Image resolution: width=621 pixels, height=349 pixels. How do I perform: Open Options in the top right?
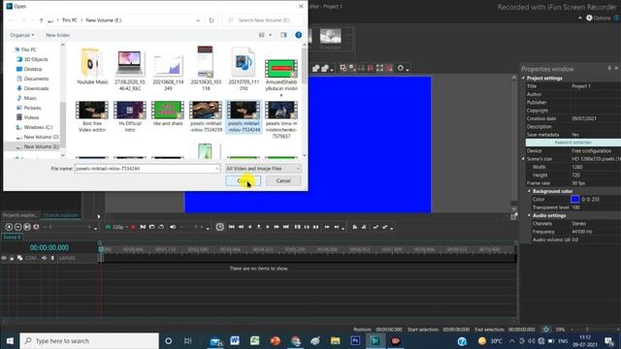pyautogui.click(x=598, y=17)
